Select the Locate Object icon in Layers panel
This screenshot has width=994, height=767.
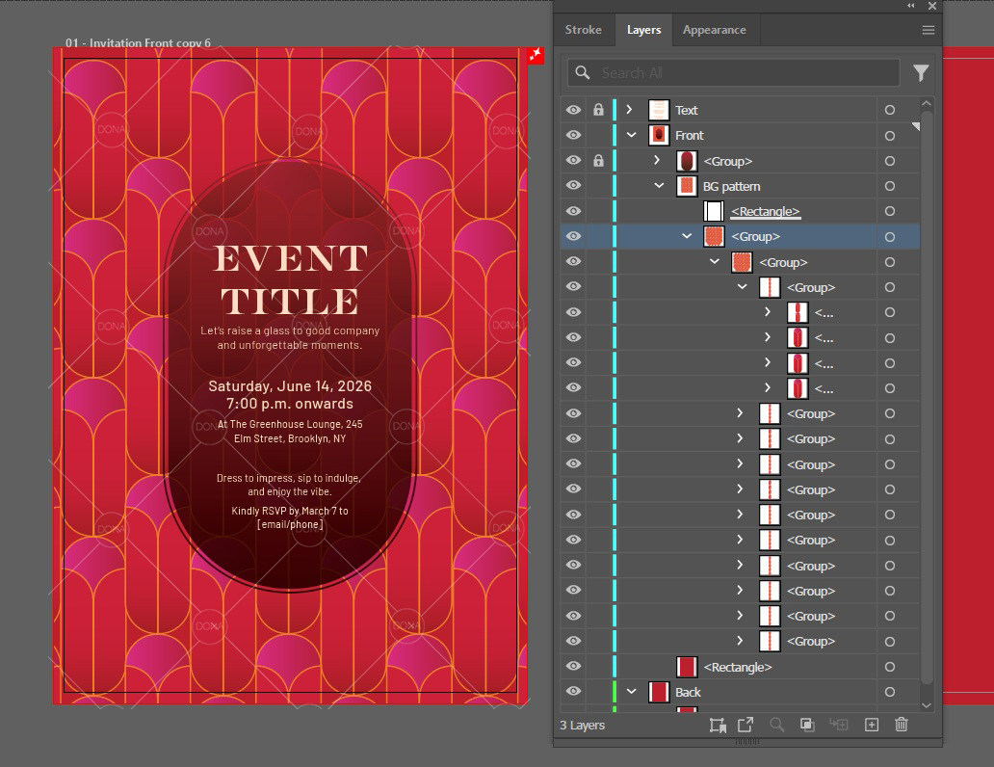pos(778,725)
